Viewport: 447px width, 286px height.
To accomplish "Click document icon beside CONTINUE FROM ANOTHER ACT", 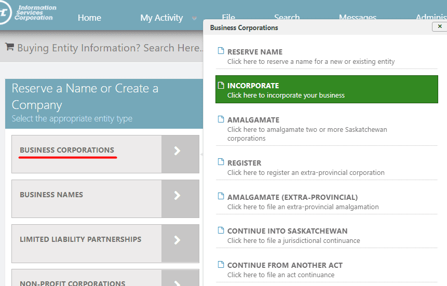I will (x=221, y=264).
